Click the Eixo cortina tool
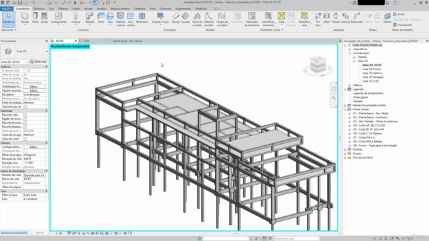The image size is (429, 241). coord(131,19)
